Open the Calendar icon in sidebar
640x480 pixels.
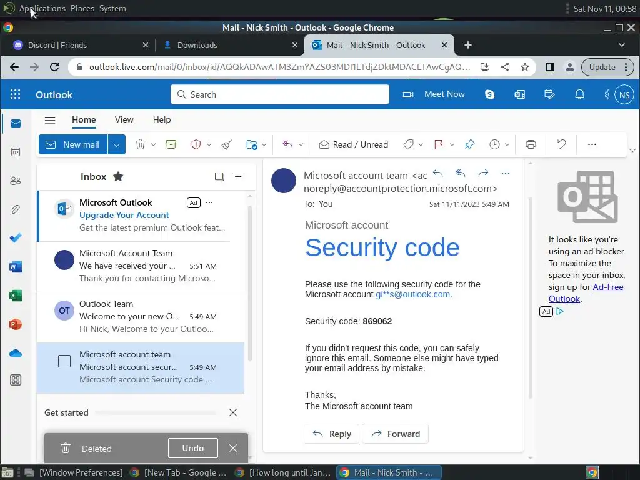point(16,152)
